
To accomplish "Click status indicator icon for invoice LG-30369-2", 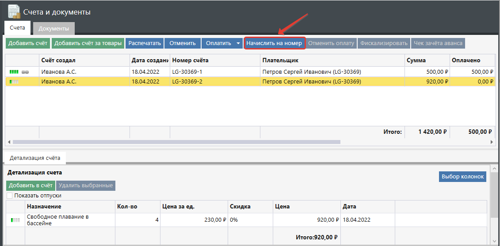I will point(15,82).
